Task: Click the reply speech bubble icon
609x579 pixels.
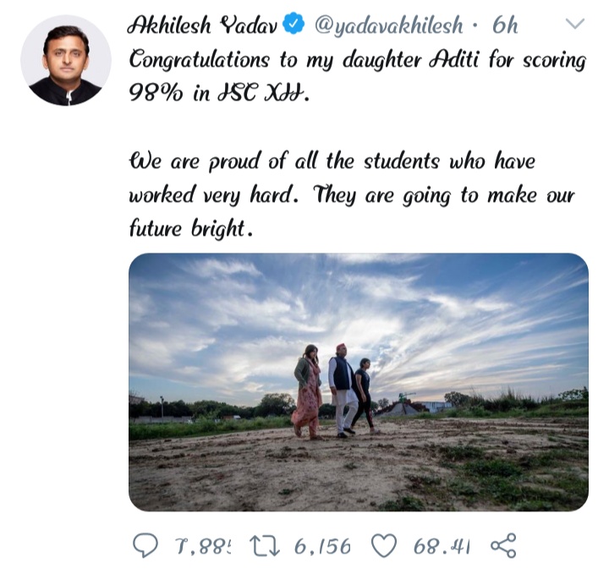Action: (x=145, y=546)
